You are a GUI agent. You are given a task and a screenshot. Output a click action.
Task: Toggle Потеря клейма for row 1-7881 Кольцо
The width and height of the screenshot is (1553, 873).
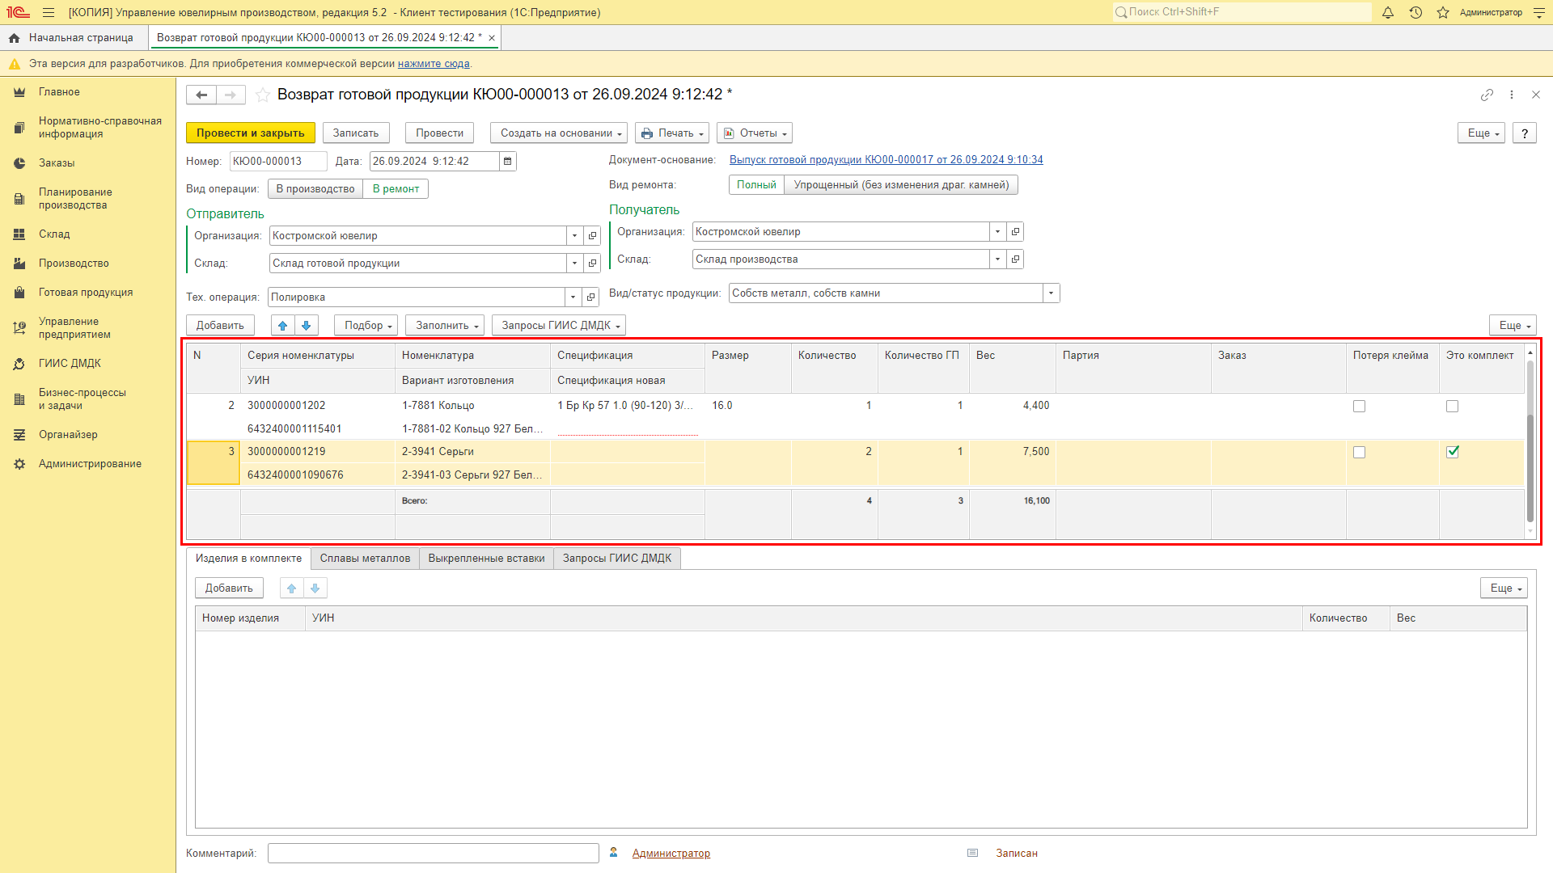click(x=1359, y=406)
